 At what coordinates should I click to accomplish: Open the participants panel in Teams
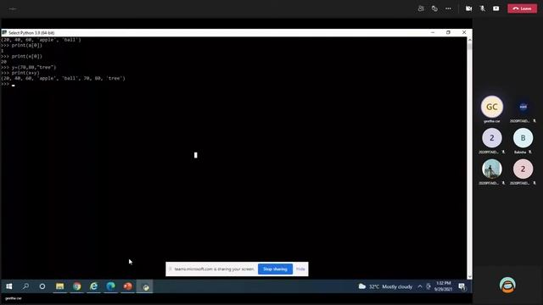tap(421, 8)
